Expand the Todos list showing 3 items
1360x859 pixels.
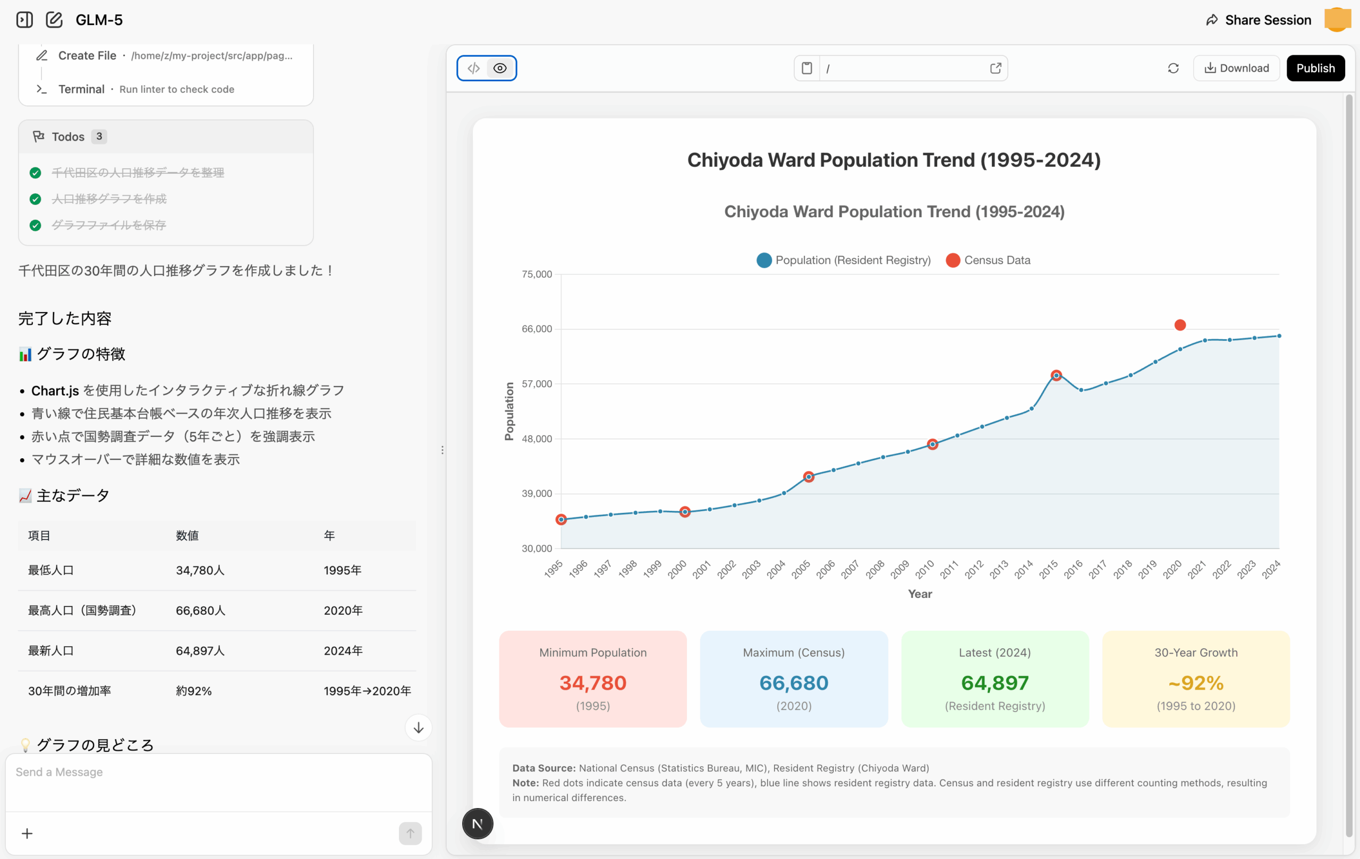coord(68,136)
